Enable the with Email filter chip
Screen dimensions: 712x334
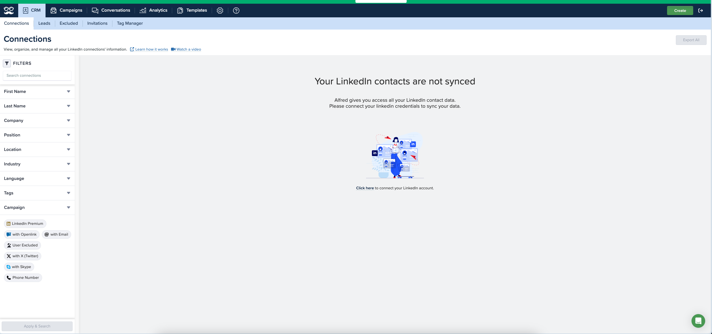(56, 235)
